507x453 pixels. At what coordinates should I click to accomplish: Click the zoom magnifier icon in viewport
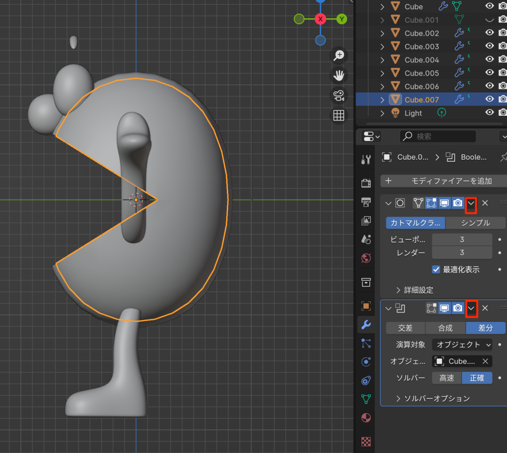339,55
